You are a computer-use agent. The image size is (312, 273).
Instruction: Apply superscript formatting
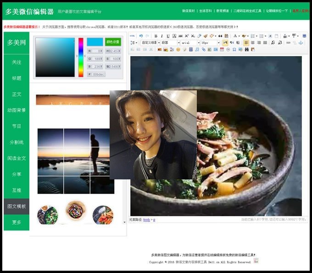pyautogui.click(x=187, y=36)
